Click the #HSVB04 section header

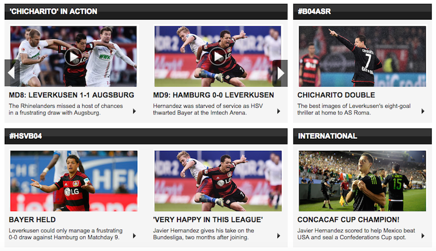[146, 136]
